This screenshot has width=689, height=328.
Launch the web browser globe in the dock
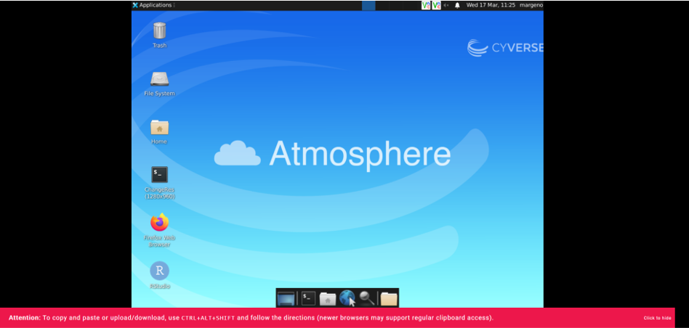[x=347, y=298]
